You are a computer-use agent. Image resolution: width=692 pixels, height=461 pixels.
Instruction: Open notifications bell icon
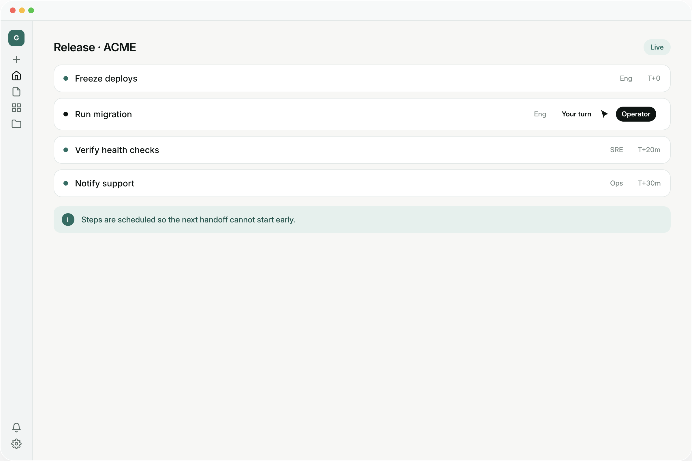[x=16, y=428]
